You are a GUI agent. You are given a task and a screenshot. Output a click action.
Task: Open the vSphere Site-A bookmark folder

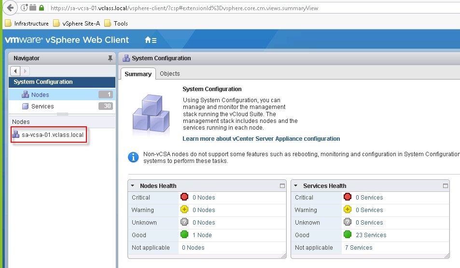click(x=77, y=24)
